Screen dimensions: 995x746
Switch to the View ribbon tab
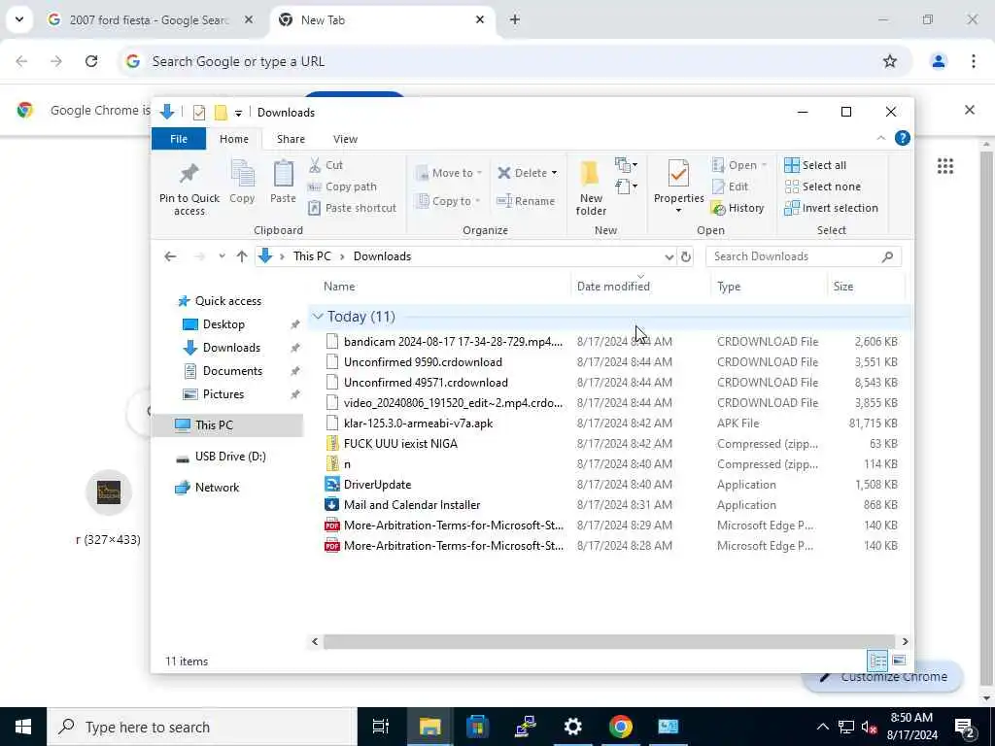pyautogui.click(x=345, y=139)
